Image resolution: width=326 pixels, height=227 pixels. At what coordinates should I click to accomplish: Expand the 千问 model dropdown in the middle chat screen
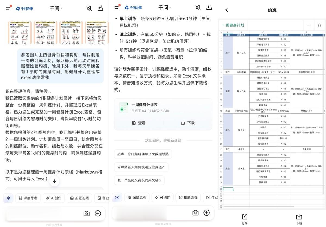pos(164,8)
